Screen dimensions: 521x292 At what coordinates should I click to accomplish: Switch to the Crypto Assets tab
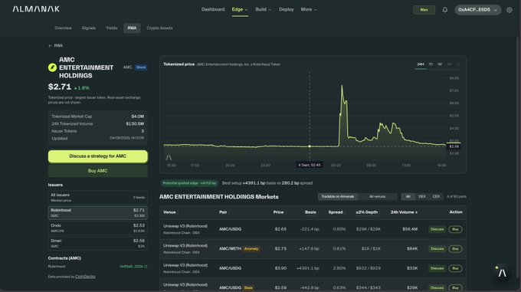coord(159,28)
